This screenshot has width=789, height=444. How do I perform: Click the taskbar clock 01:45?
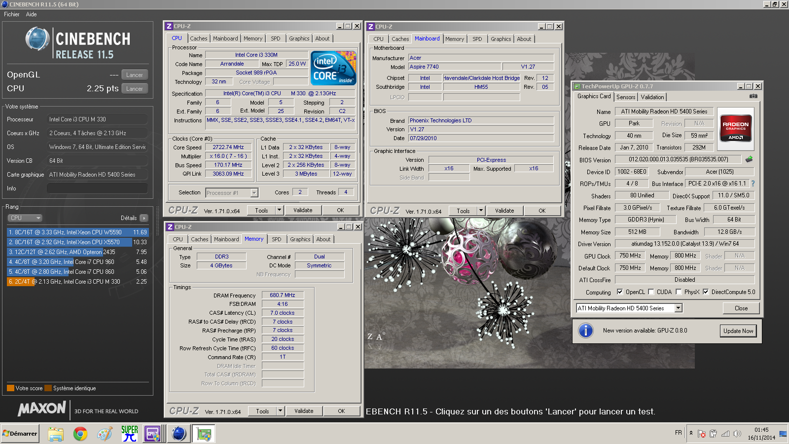coord(761,430)
